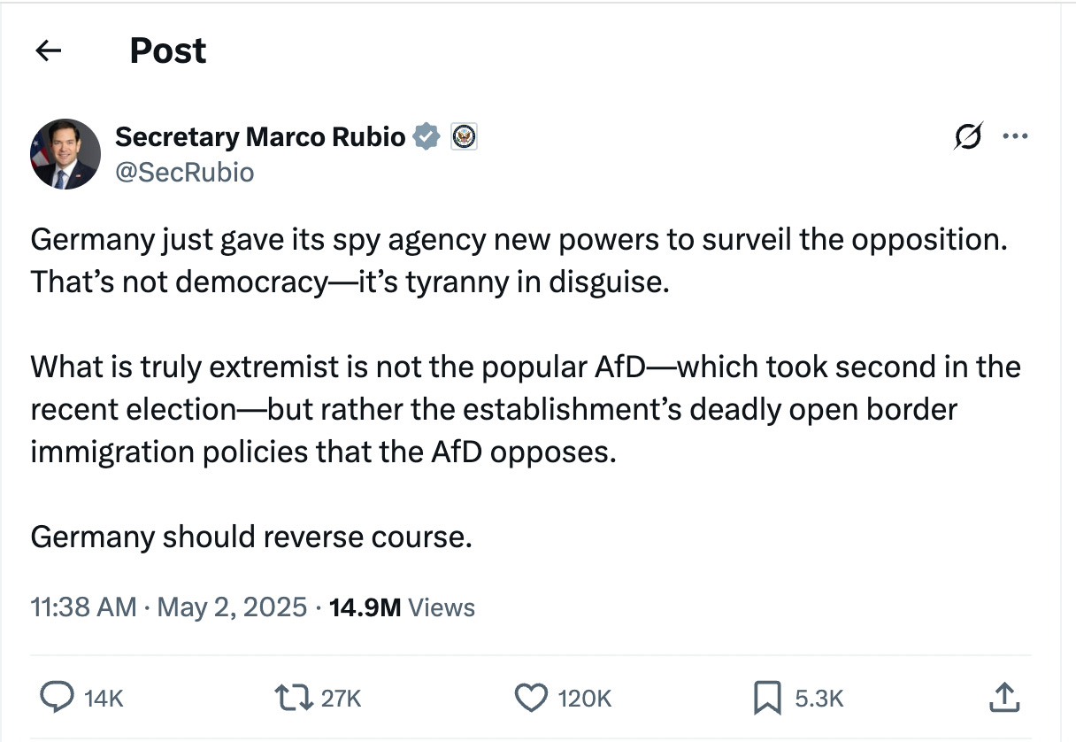Open the share post icon
1076x742 pixels.
pos(1003,699)
